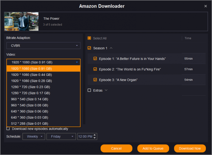Select 640 * 360 (Size 0.03 GB)
212x155 pixels.
(x=43, y=118)
